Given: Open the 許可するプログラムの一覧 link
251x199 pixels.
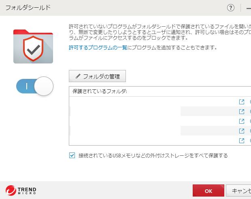Looking at the screenshot, I should pos(98,47).
